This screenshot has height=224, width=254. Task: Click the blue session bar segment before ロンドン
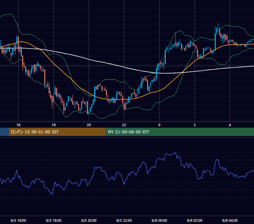pyautogui.click(x=4, y=132)
